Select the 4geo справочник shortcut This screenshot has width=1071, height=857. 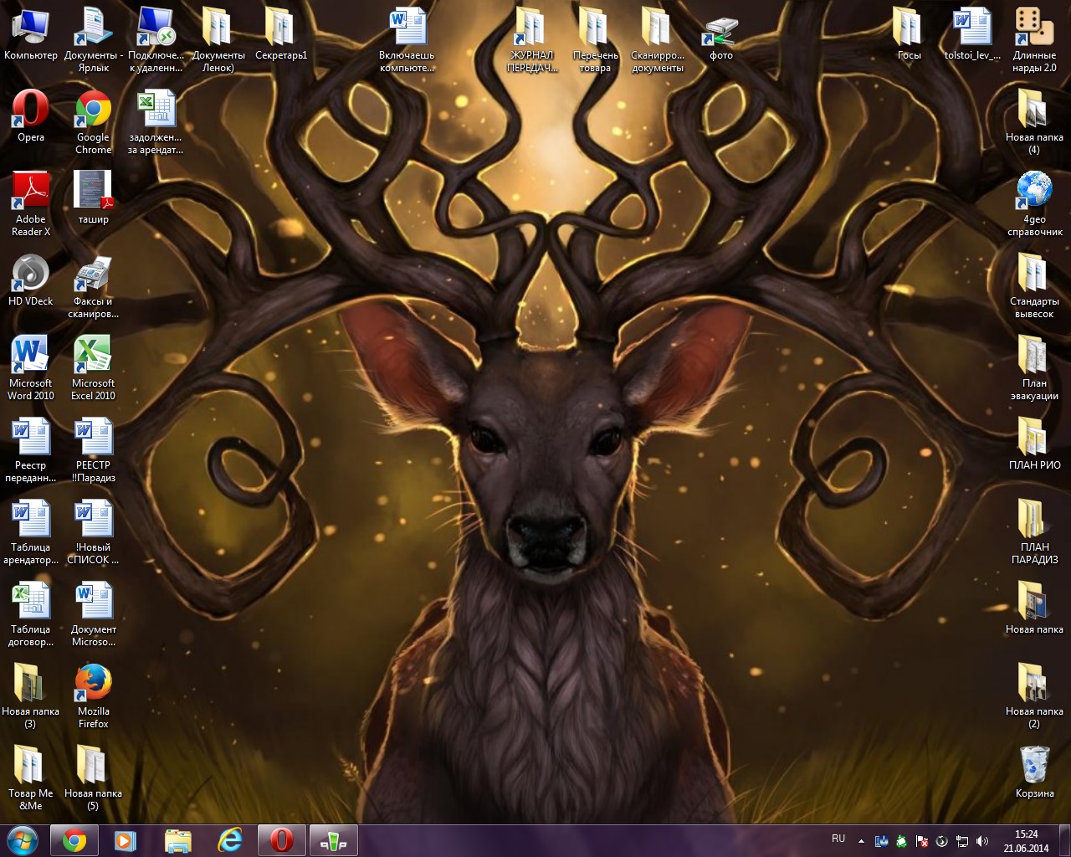coord(1034,203)
